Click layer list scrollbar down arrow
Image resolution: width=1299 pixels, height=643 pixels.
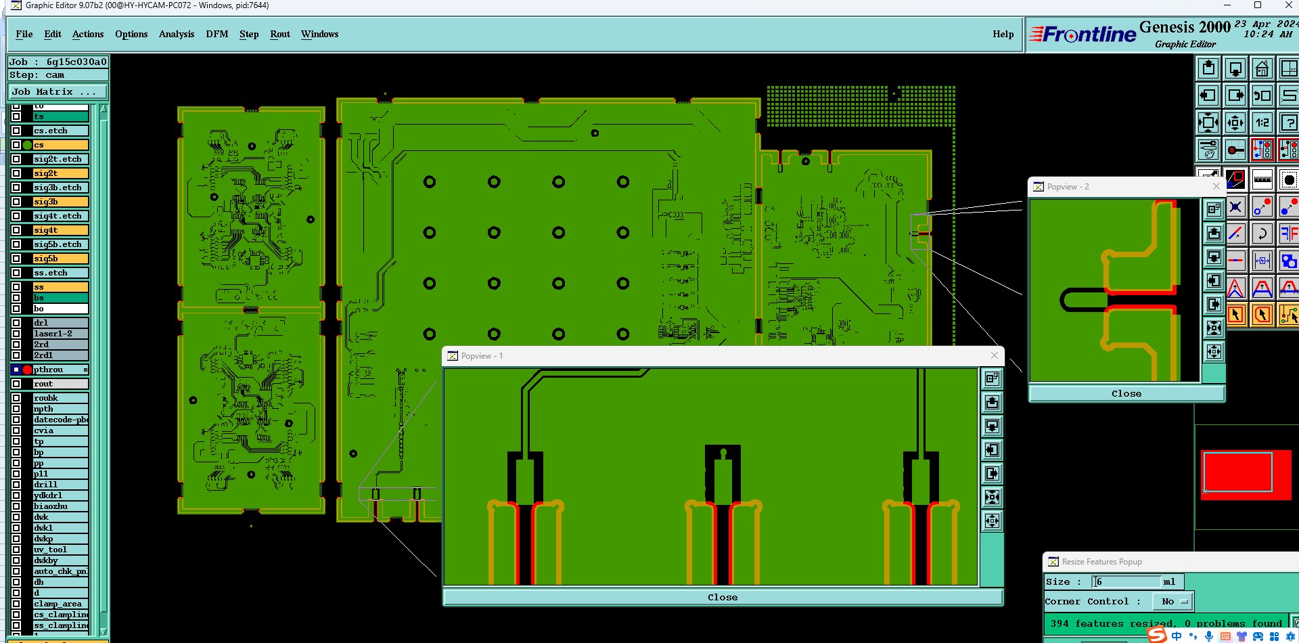(104, 631)
